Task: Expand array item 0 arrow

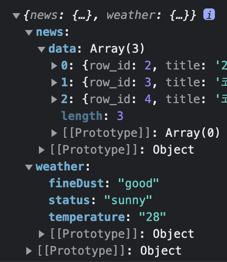Action: tap(54, 66)
